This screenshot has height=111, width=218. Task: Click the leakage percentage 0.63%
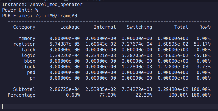coord(73,95)
